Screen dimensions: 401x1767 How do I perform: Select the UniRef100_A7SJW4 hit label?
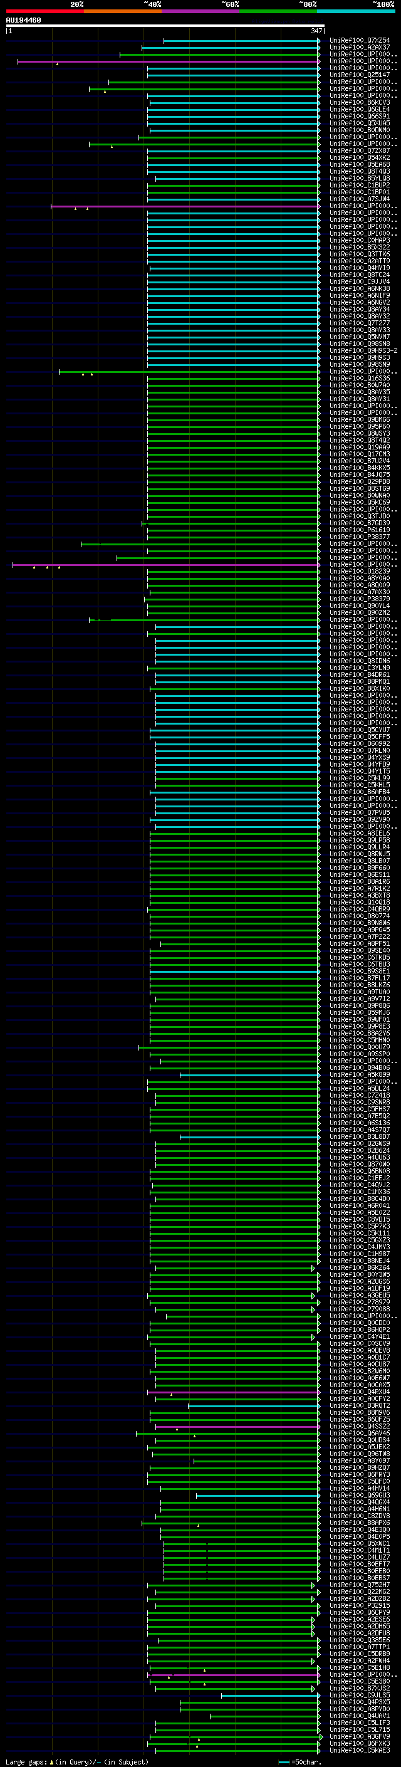coord(359,199)
